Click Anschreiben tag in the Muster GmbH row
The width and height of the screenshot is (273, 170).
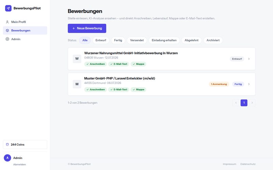pyautogui.click(x=96, y=89)
